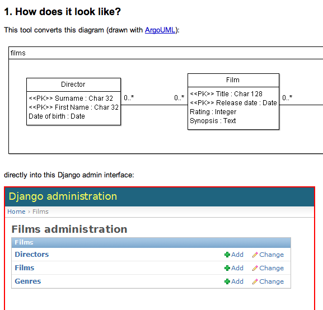
Task: Click the green plus icon for Directors
Action: click(x=227, y=255)
